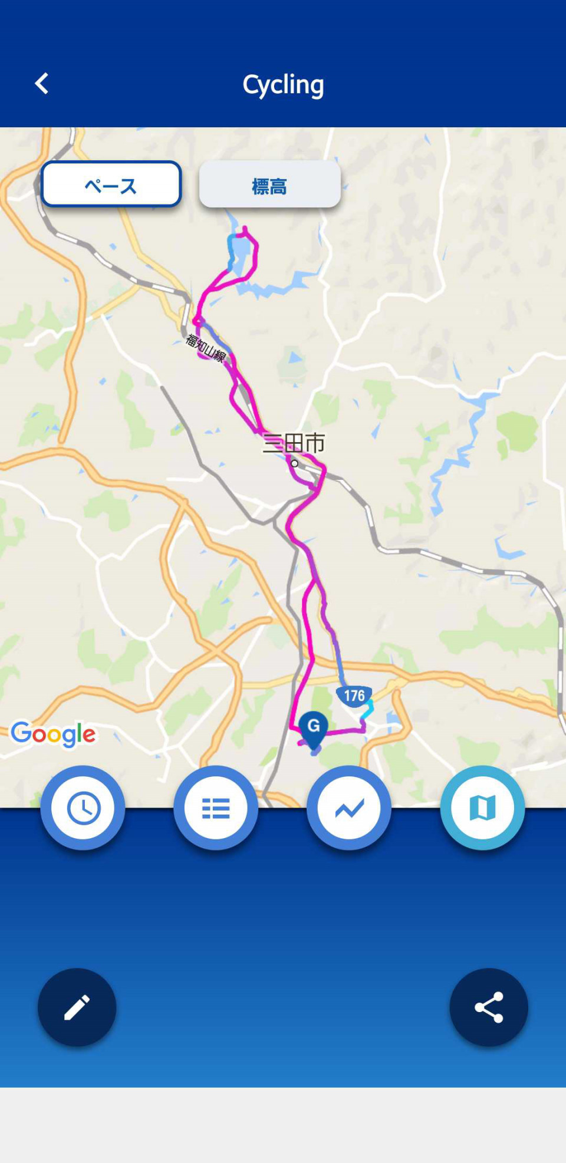Tap the cyan route segment near 176
This screenshot has height=1163, width=566.
[367, 709]
